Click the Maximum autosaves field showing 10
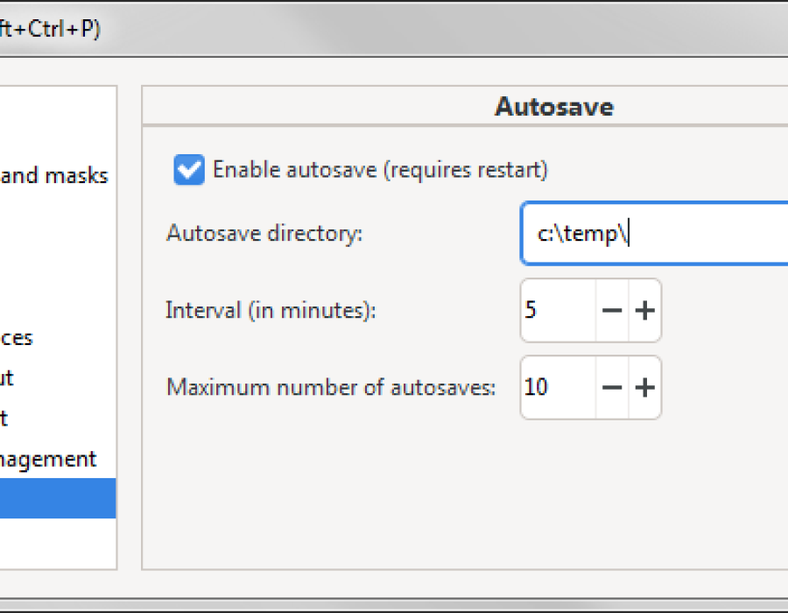This screenshot has width=788, height=613. [x=558, y=387]
